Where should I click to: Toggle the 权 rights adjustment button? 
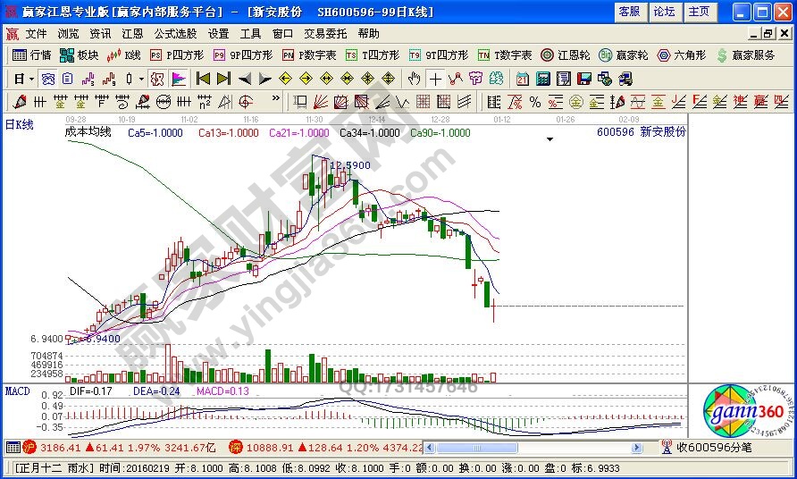(159, 79)
